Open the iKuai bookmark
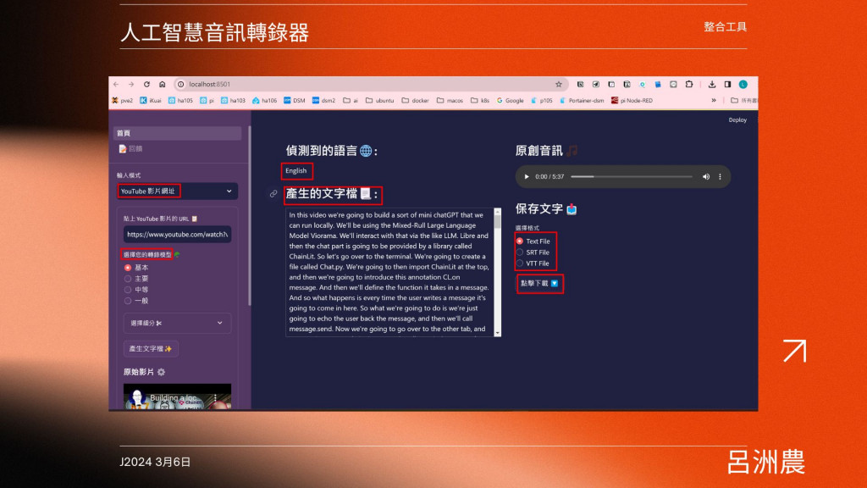Viewport: 867px width, 488px height. [x=151, y=100]
